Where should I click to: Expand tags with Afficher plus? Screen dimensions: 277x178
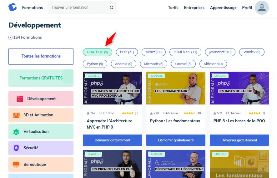[213, 64]
